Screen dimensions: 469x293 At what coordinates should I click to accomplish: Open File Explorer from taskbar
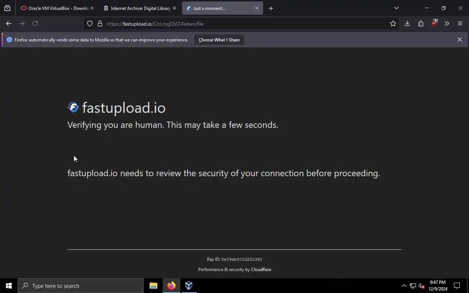(154, 286)
